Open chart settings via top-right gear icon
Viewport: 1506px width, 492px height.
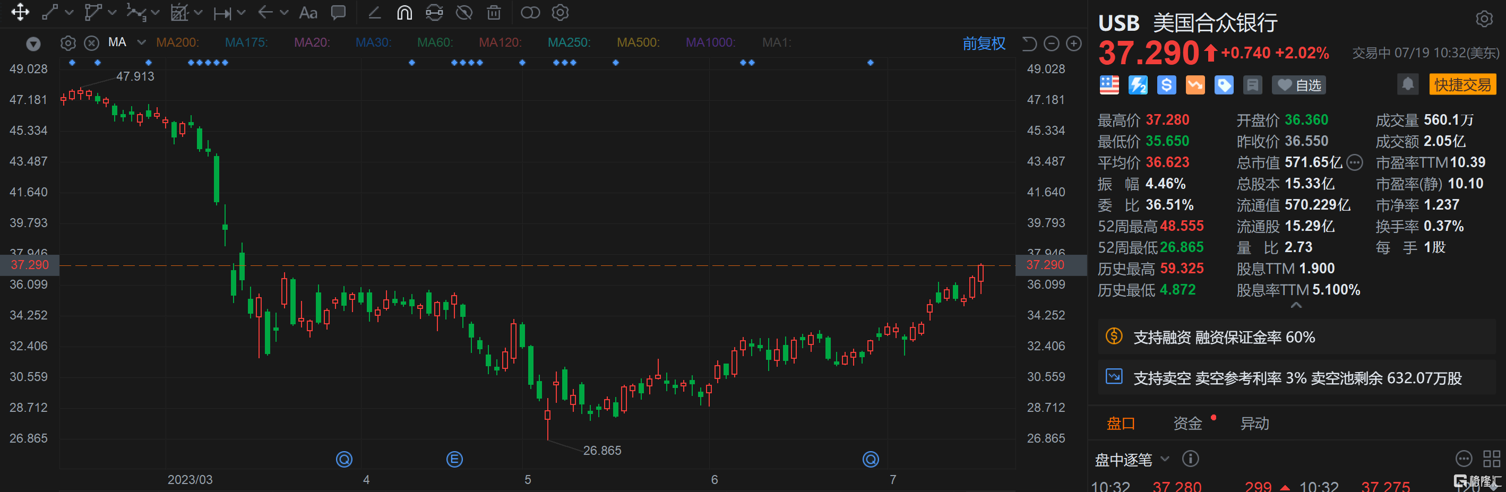[x=1484, y=19]
